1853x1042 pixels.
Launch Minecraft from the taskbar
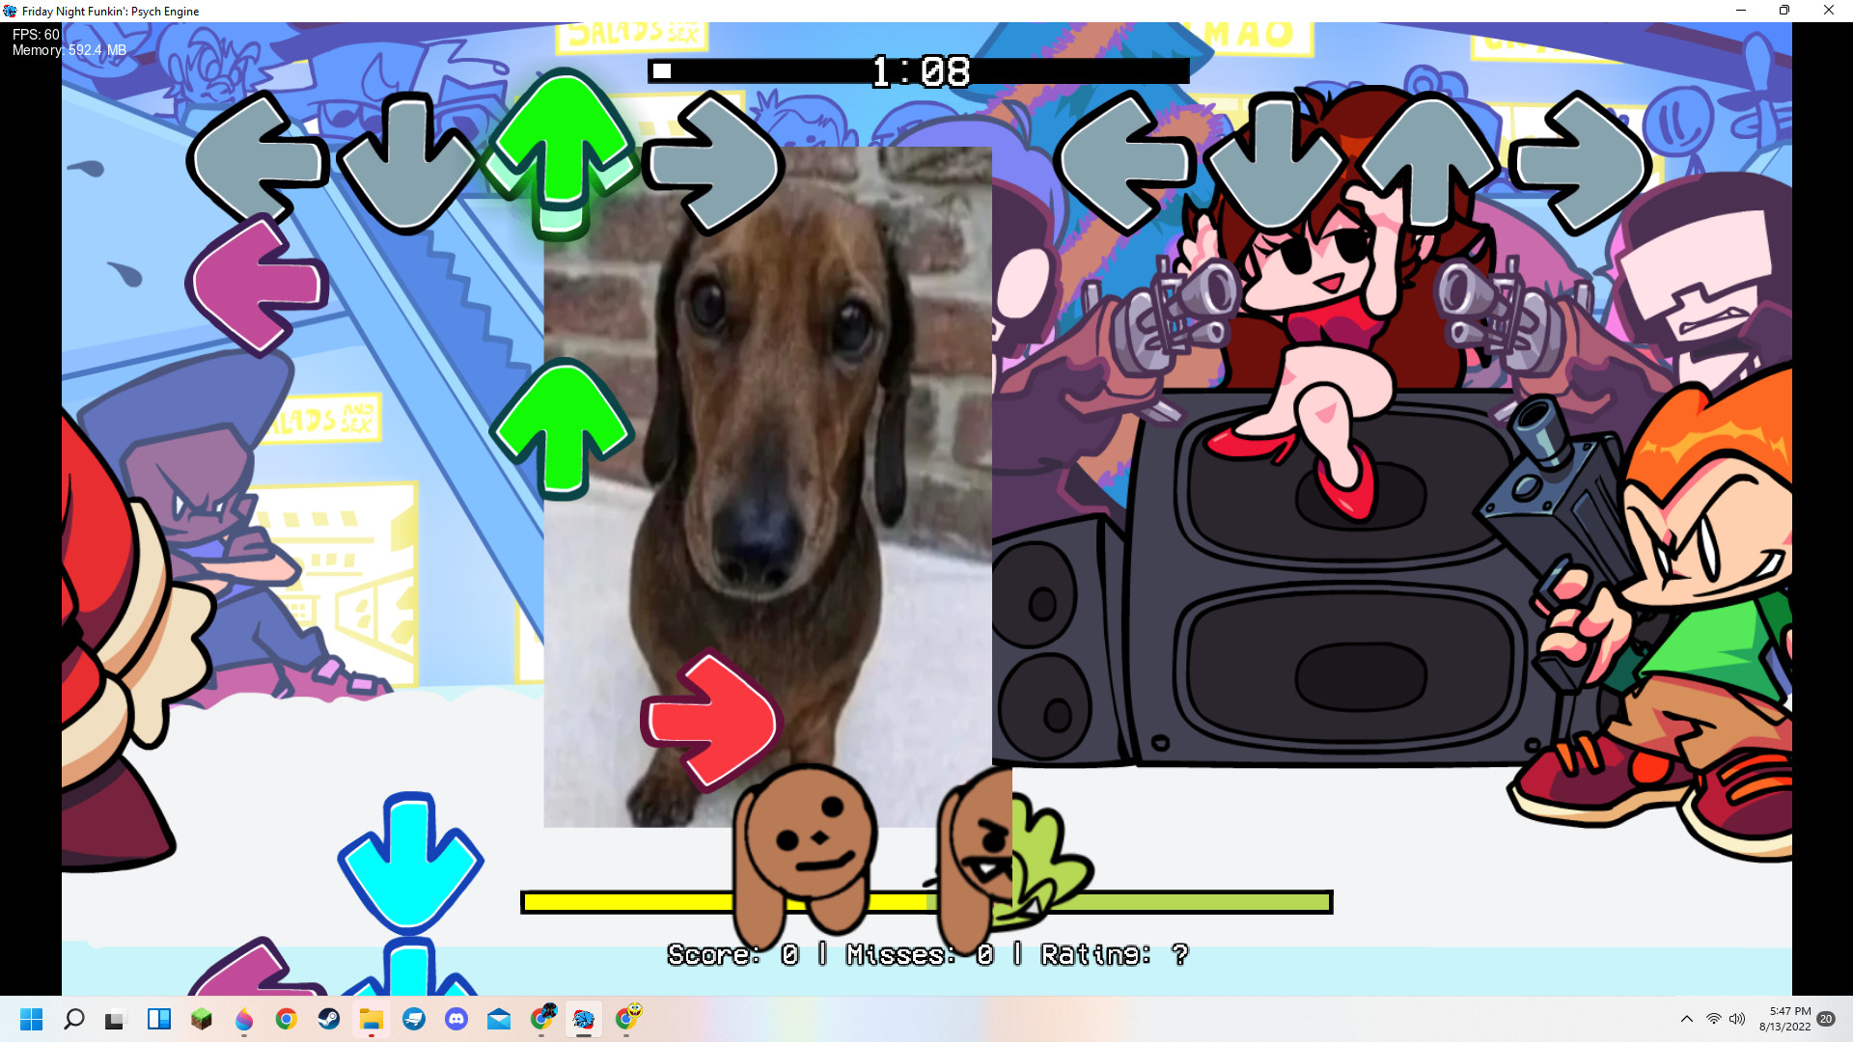coord(201,1020)
